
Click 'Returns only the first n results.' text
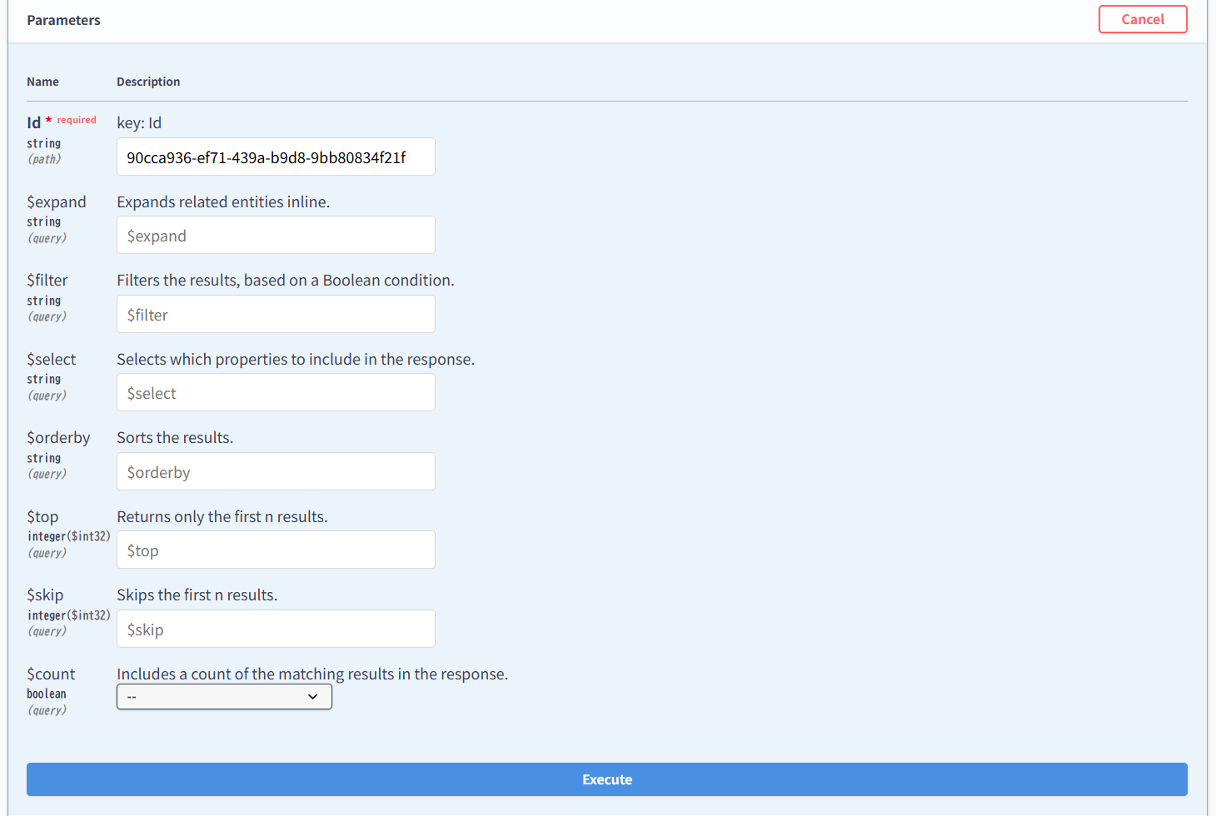[222, 516]
